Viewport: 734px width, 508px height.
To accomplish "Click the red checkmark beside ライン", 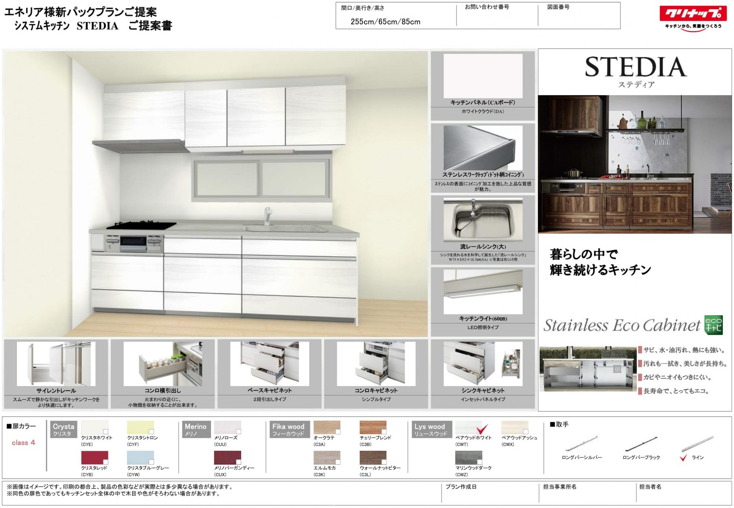I will tap(683, 458).
